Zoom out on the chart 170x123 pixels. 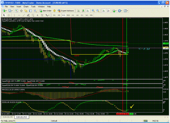click(x=98, y=11)
